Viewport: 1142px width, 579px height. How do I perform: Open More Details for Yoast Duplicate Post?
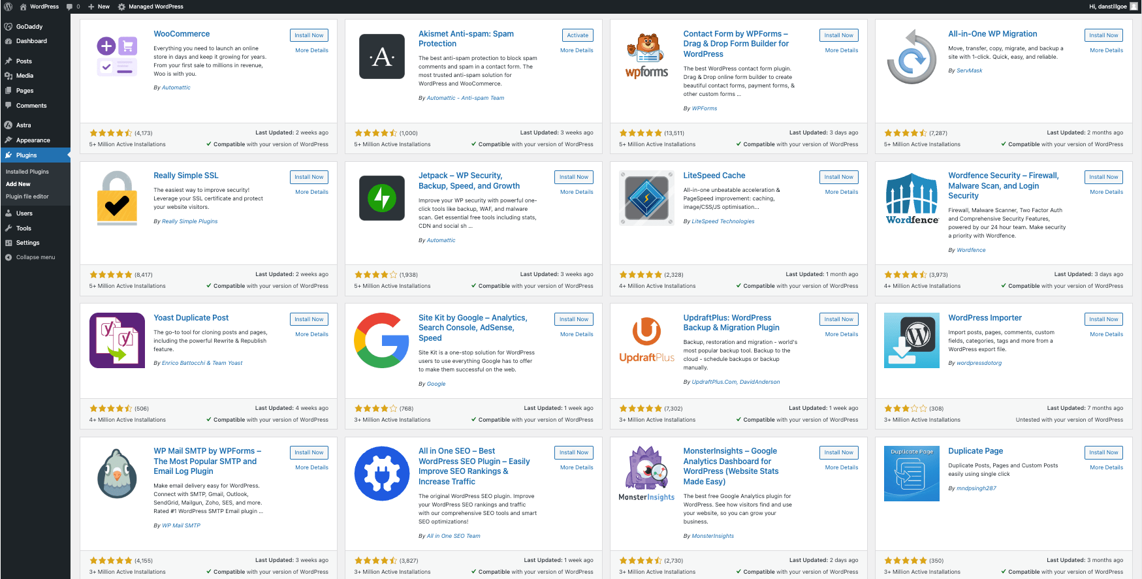[311, 334]
